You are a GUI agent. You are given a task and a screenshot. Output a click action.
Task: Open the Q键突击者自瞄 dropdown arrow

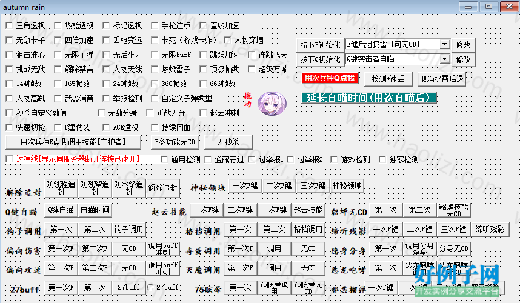445,59
